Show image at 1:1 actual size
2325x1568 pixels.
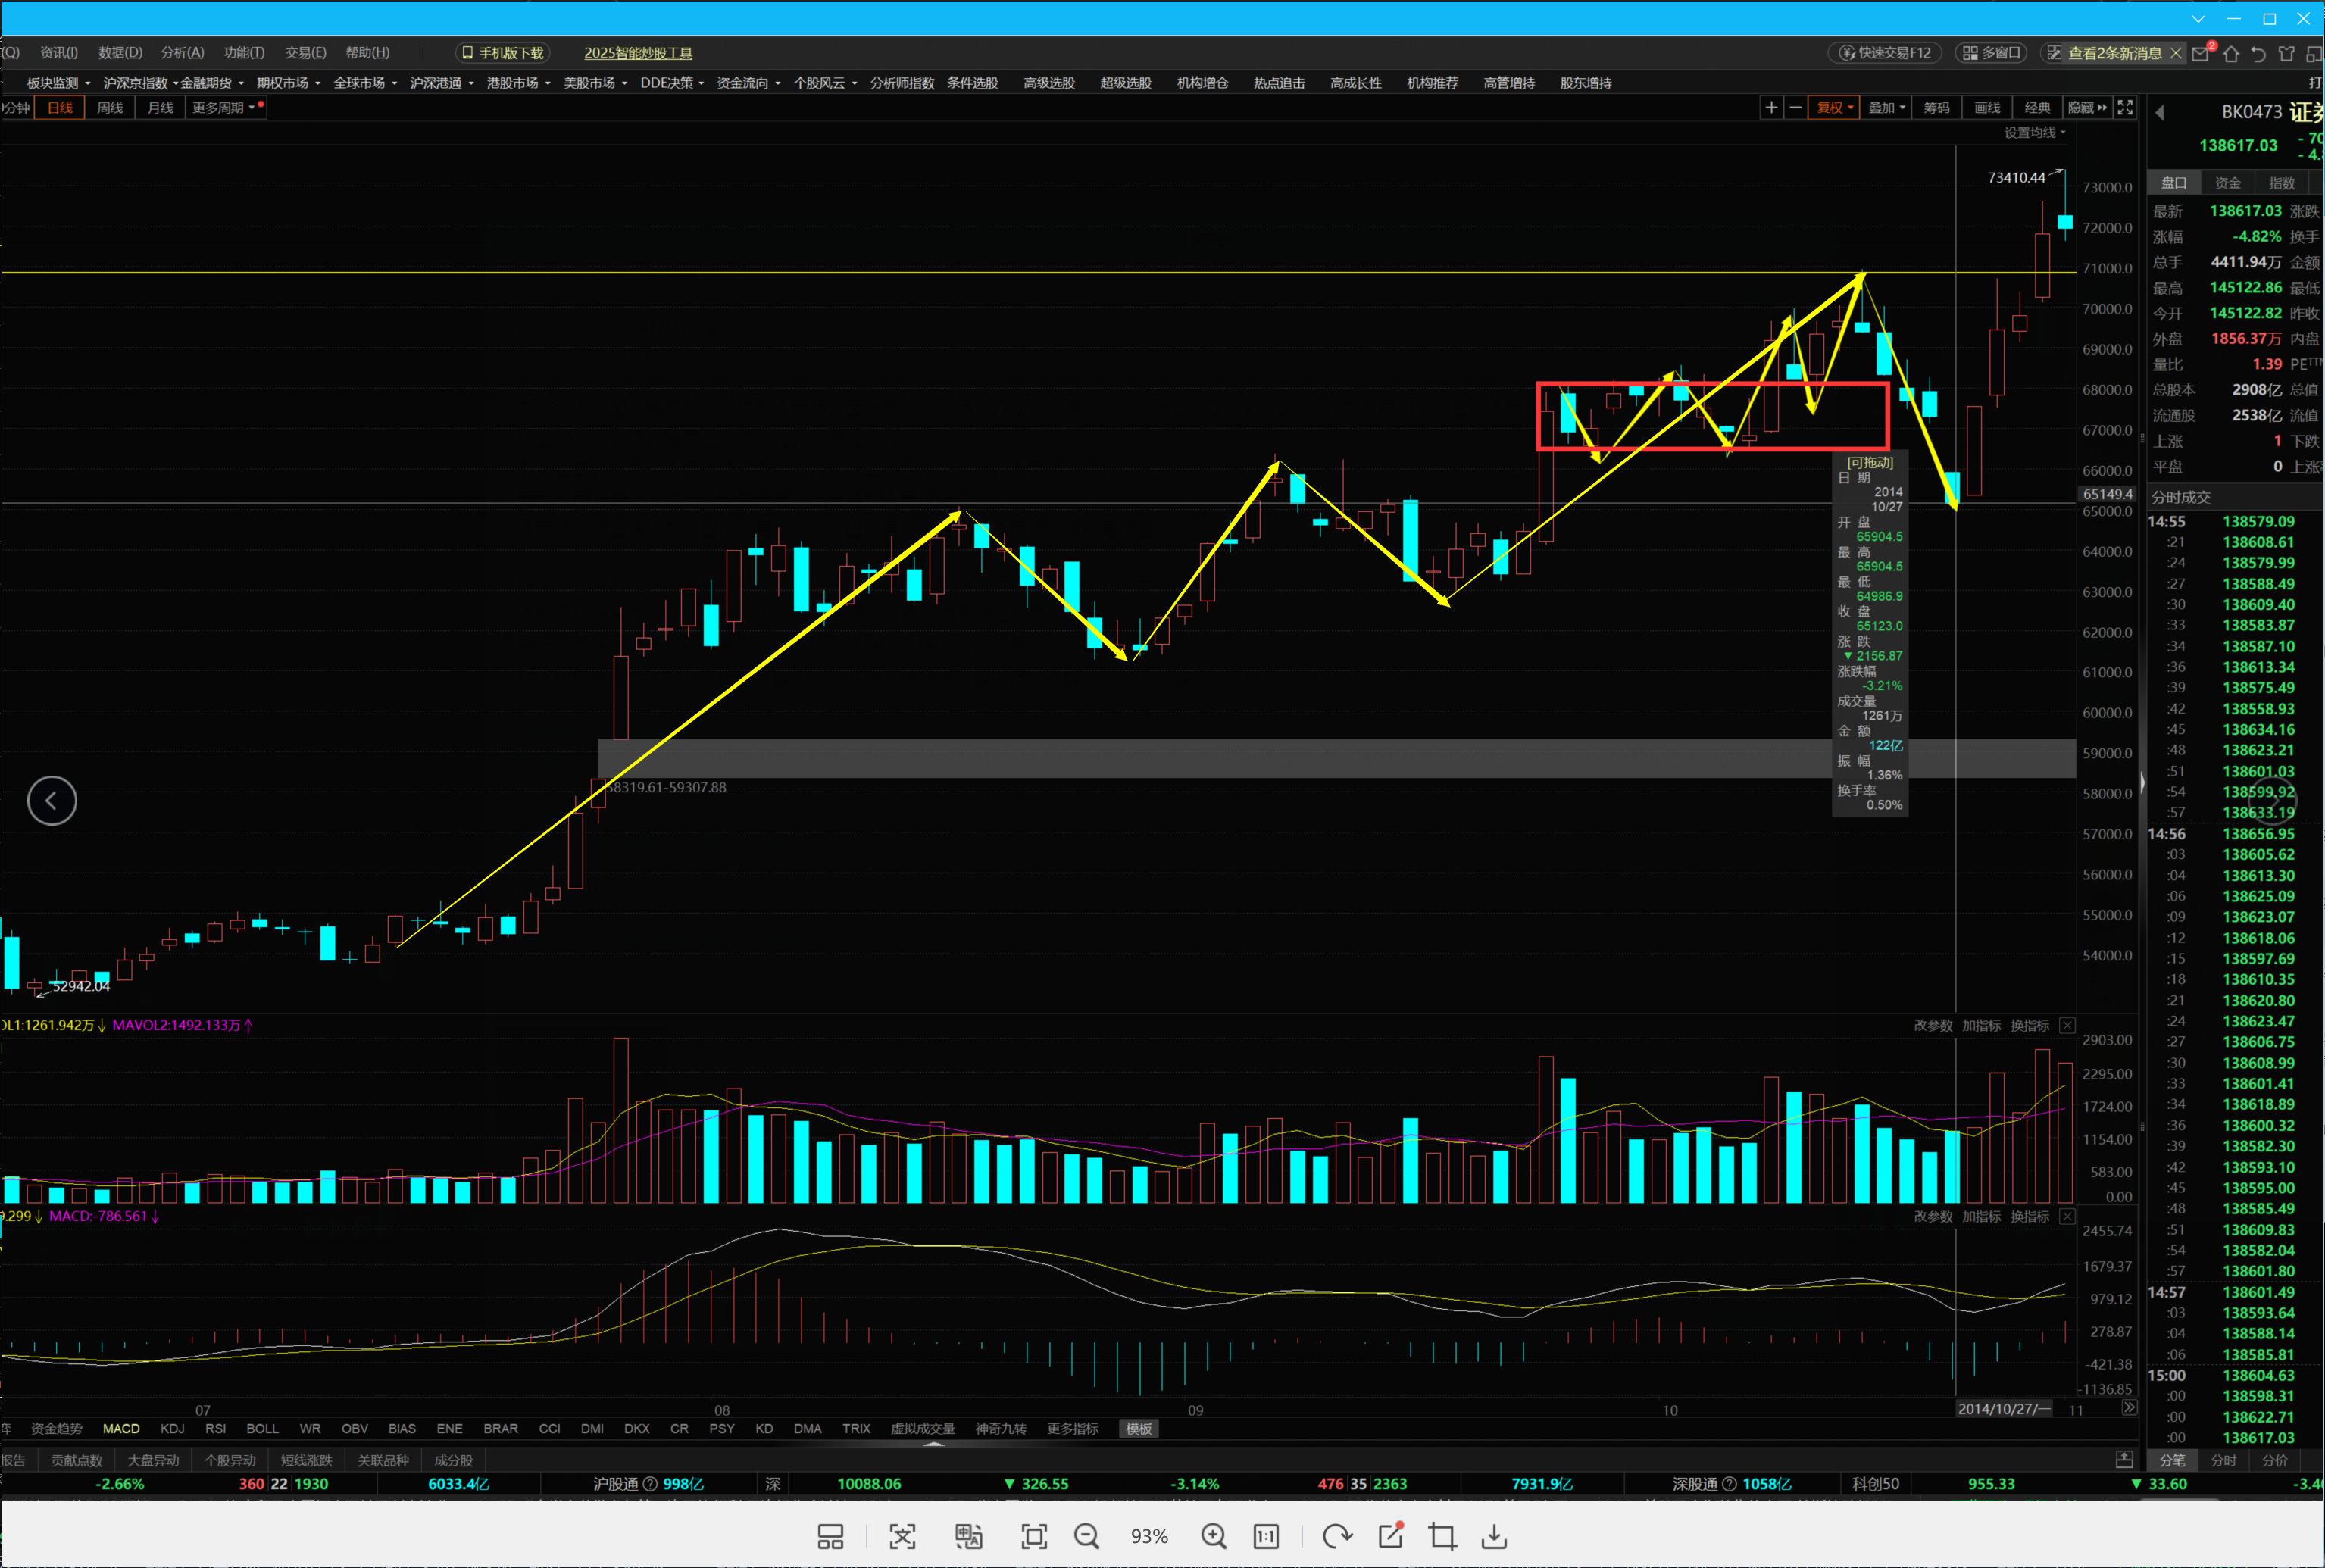point(1266,1536)
